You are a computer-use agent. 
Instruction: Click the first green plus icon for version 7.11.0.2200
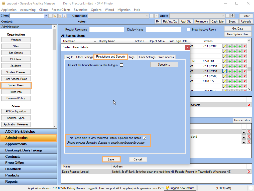(x=229, y=76)
